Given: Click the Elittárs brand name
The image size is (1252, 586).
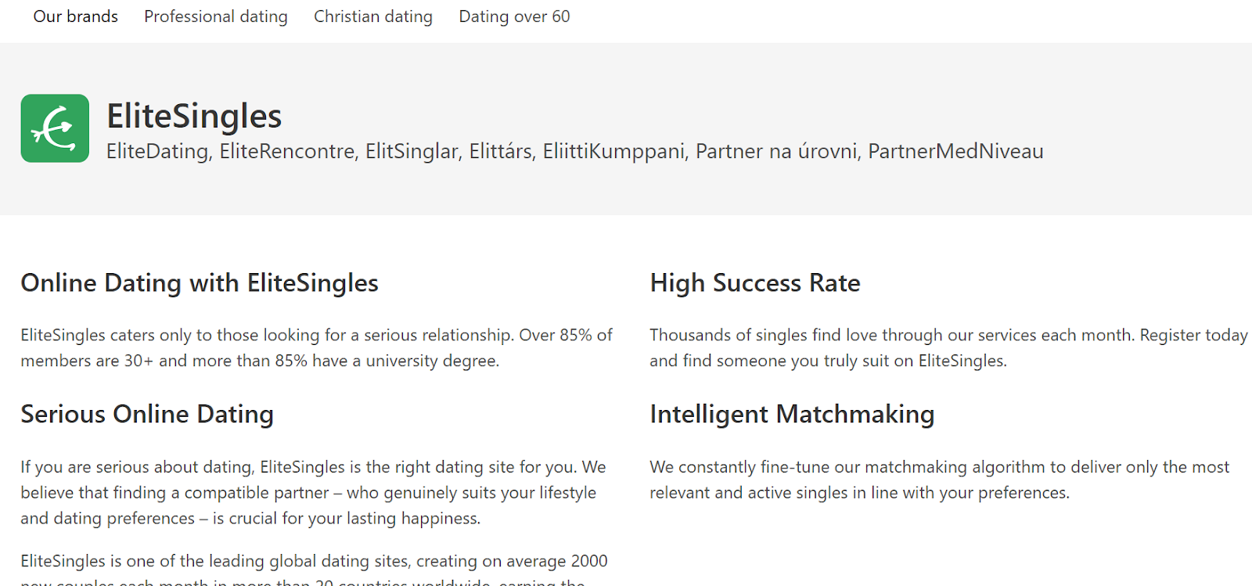Looking at the screenshot, I should [501, 151].
